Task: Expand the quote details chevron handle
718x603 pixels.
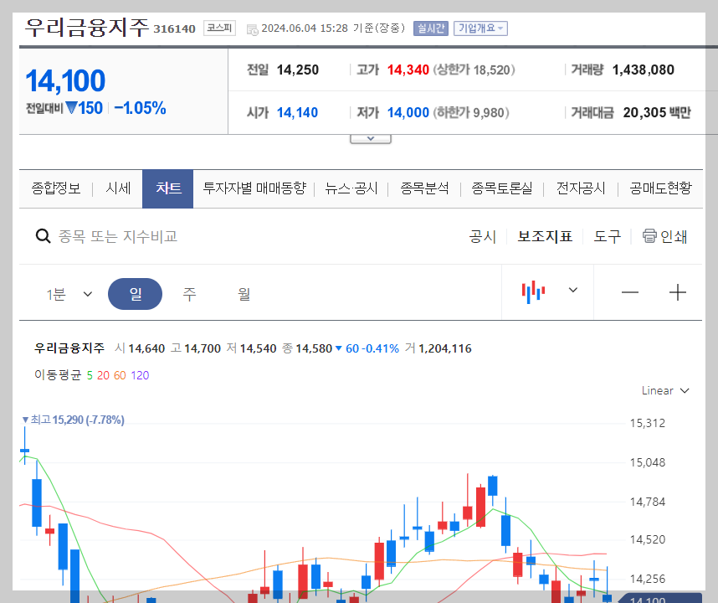Action: pyautogui.click(x=371, y=139)
